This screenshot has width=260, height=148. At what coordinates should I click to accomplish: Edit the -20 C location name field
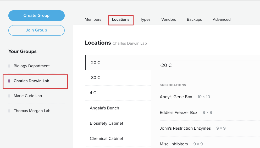point(210,65)
